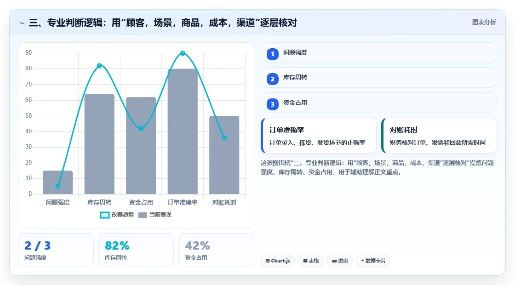Click the trend line point above 订单准确率
Viewport: 515px width, 285px height.
pos(183,53)
